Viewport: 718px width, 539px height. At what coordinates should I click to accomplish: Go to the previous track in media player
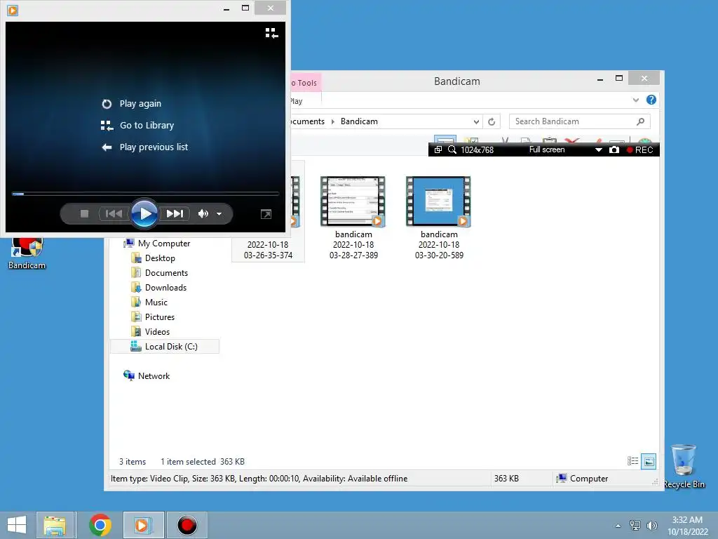[x=114, y=213]
